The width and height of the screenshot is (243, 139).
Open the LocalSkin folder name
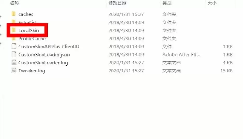[28, 30]
